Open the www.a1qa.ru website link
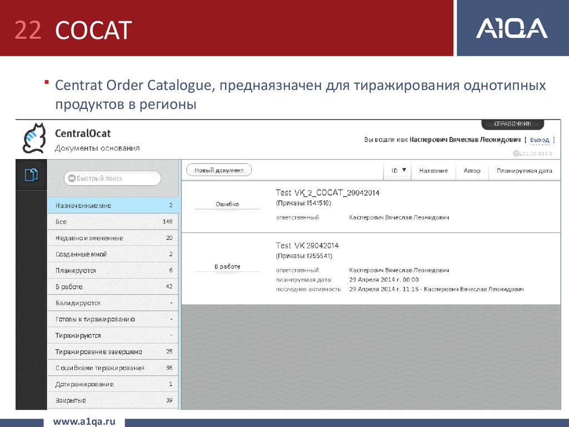The height and width of the screenshot is (427, 569). [83, 421]
